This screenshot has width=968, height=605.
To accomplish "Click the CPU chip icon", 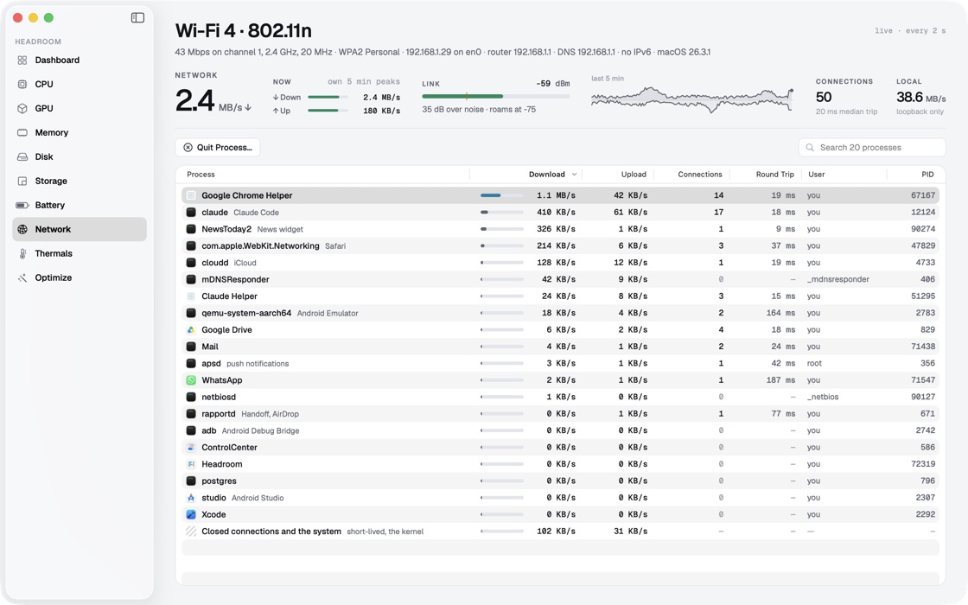I will [x=22, y=84].
